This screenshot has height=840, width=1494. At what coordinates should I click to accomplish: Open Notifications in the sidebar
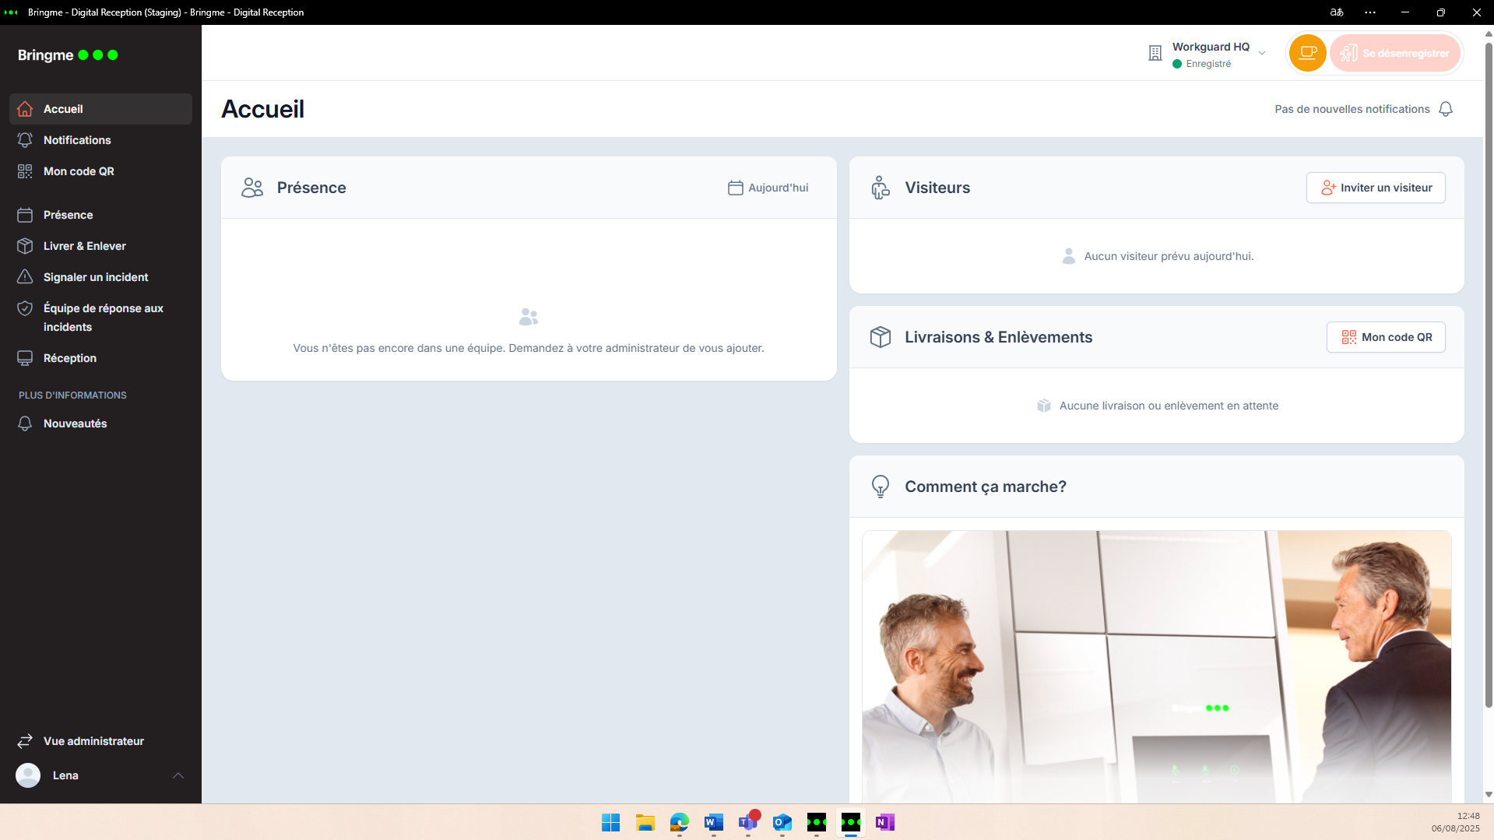click(x=77, y=140)
